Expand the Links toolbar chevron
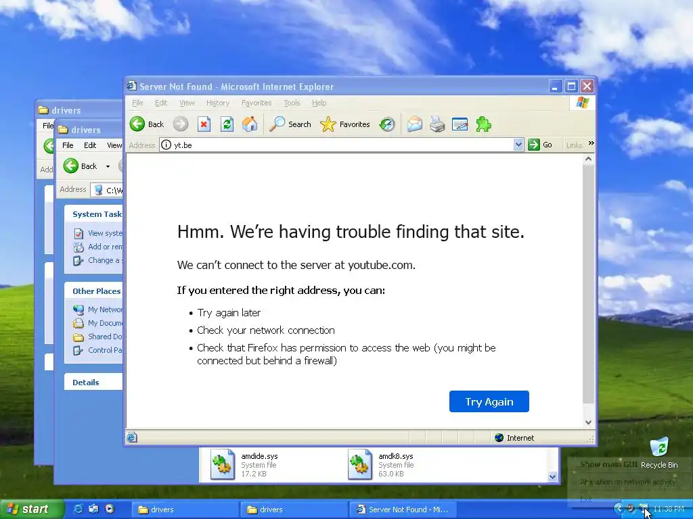Screen dimensions: 693x519 pos(591,143)
